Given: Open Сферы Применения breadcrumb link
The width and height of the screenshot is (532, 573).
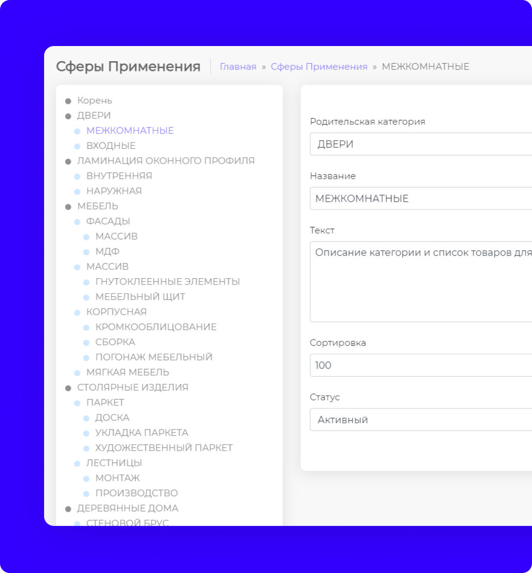Looking at the screenshot, I should 319,67.
